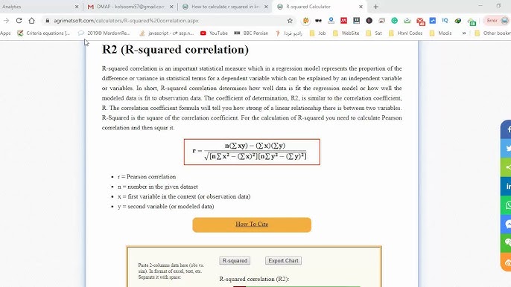
Task: Bookmark this page with the star icon
Action: click(x=290, y=21)
